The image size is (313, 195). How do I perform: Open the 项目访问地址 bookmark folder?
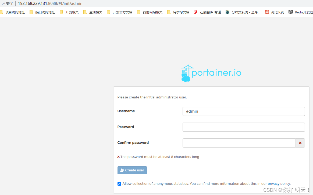(12, 12)
